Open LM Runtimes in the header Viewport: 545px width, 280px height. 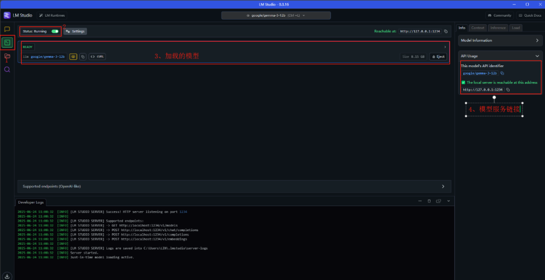(52, 15)
